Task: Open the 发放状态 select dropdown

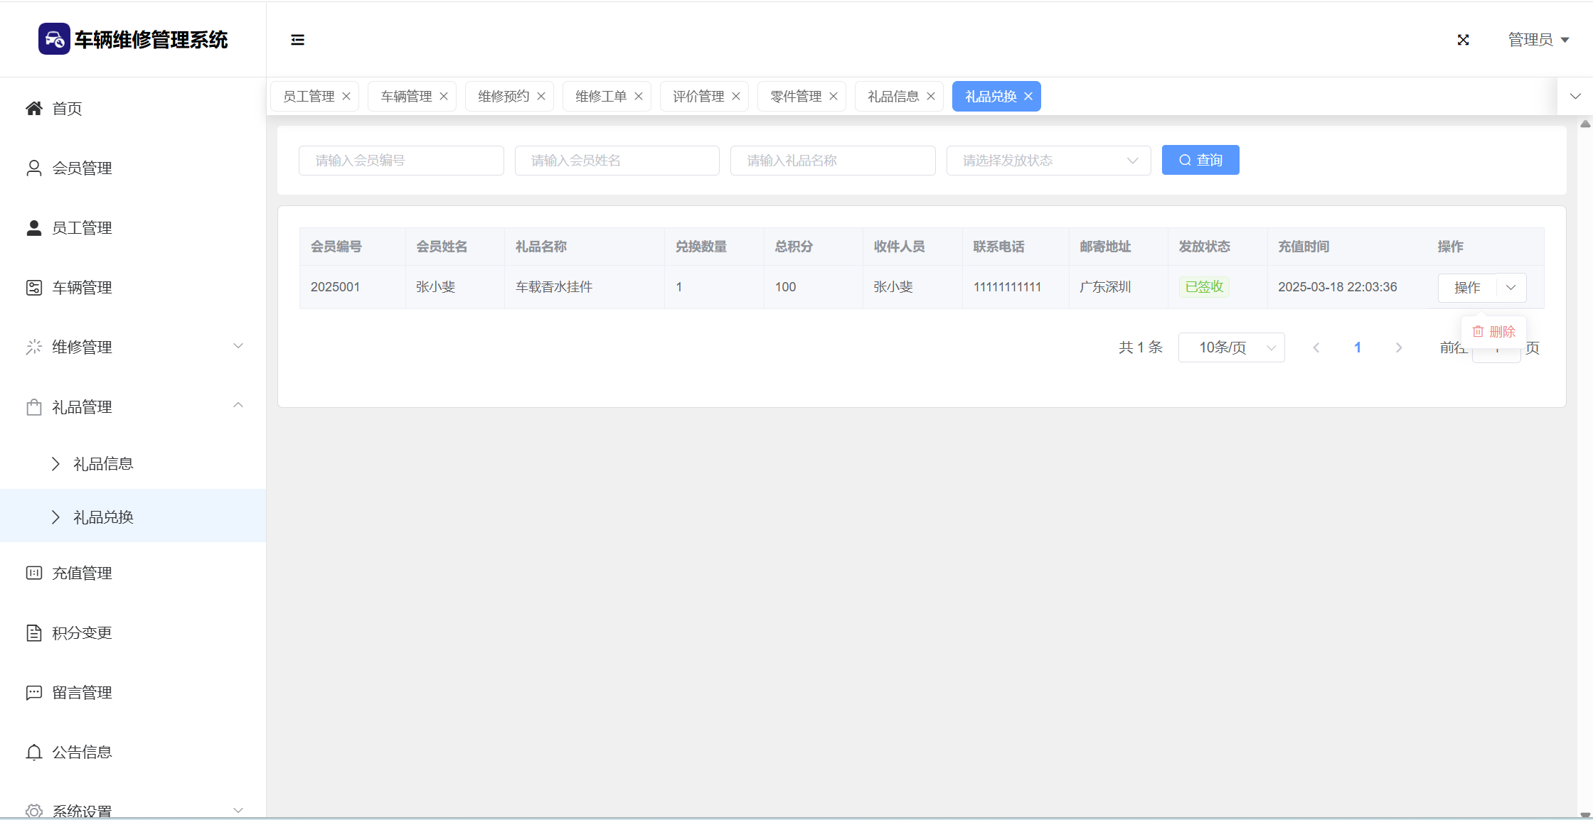Action: (1048, 161)
